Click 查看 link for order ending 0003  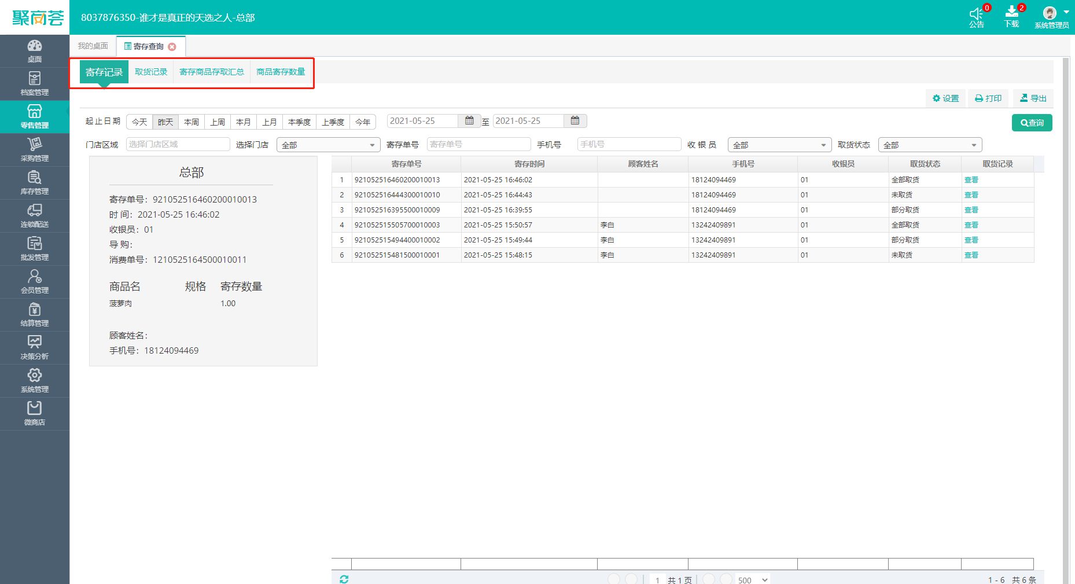click(x=971, y=225)
